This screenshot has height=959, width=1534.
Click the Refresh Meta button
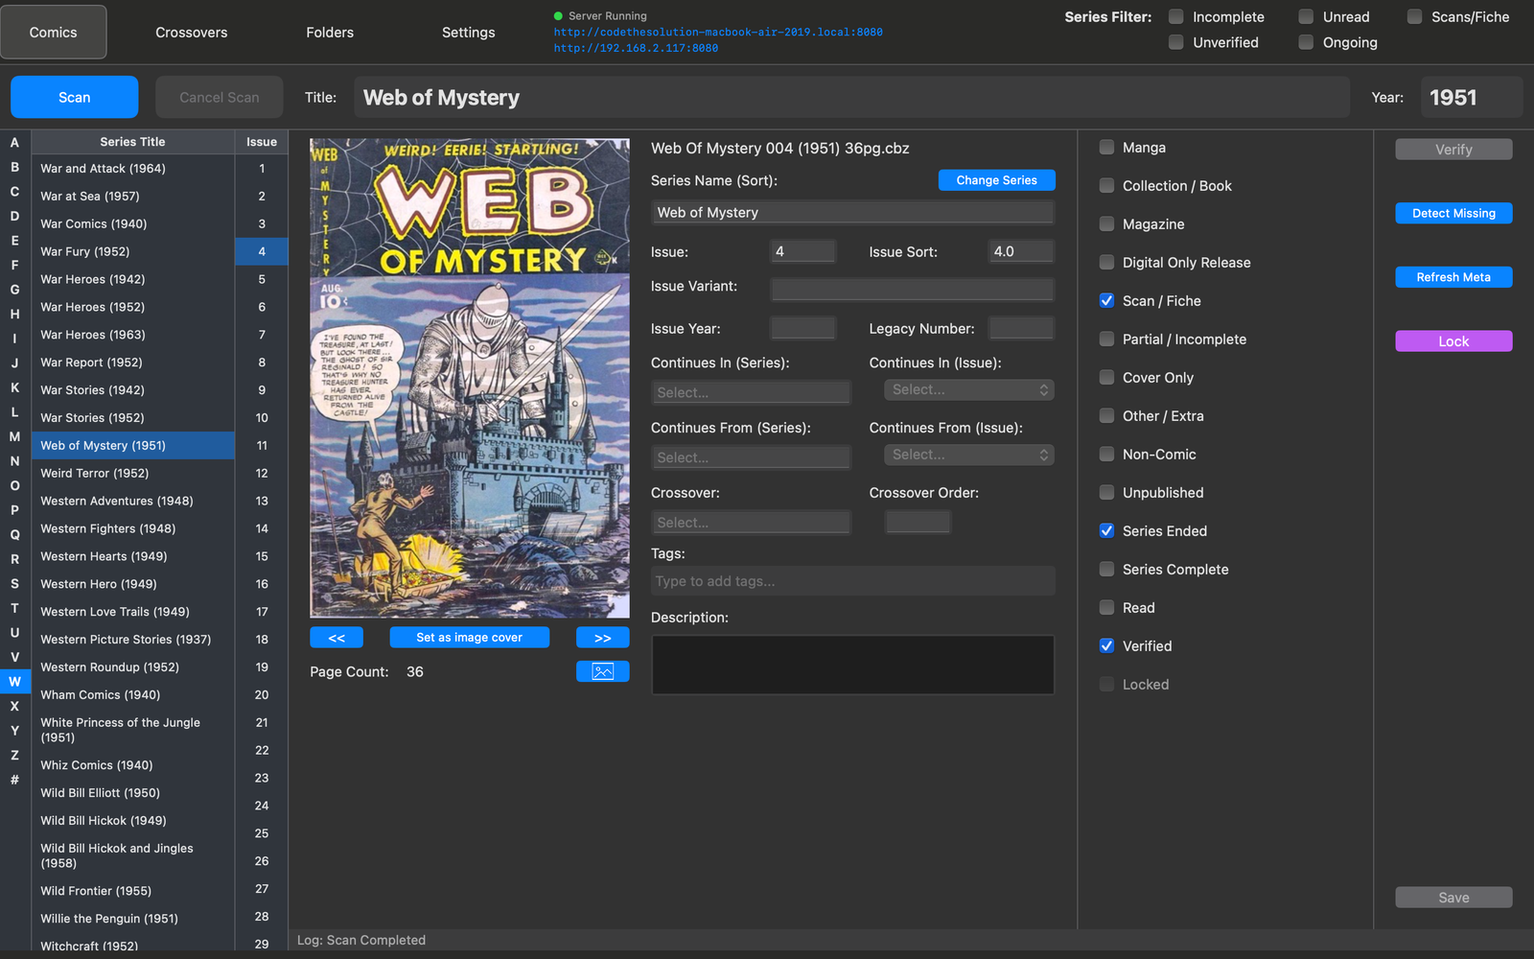[x=1453, y=277]
